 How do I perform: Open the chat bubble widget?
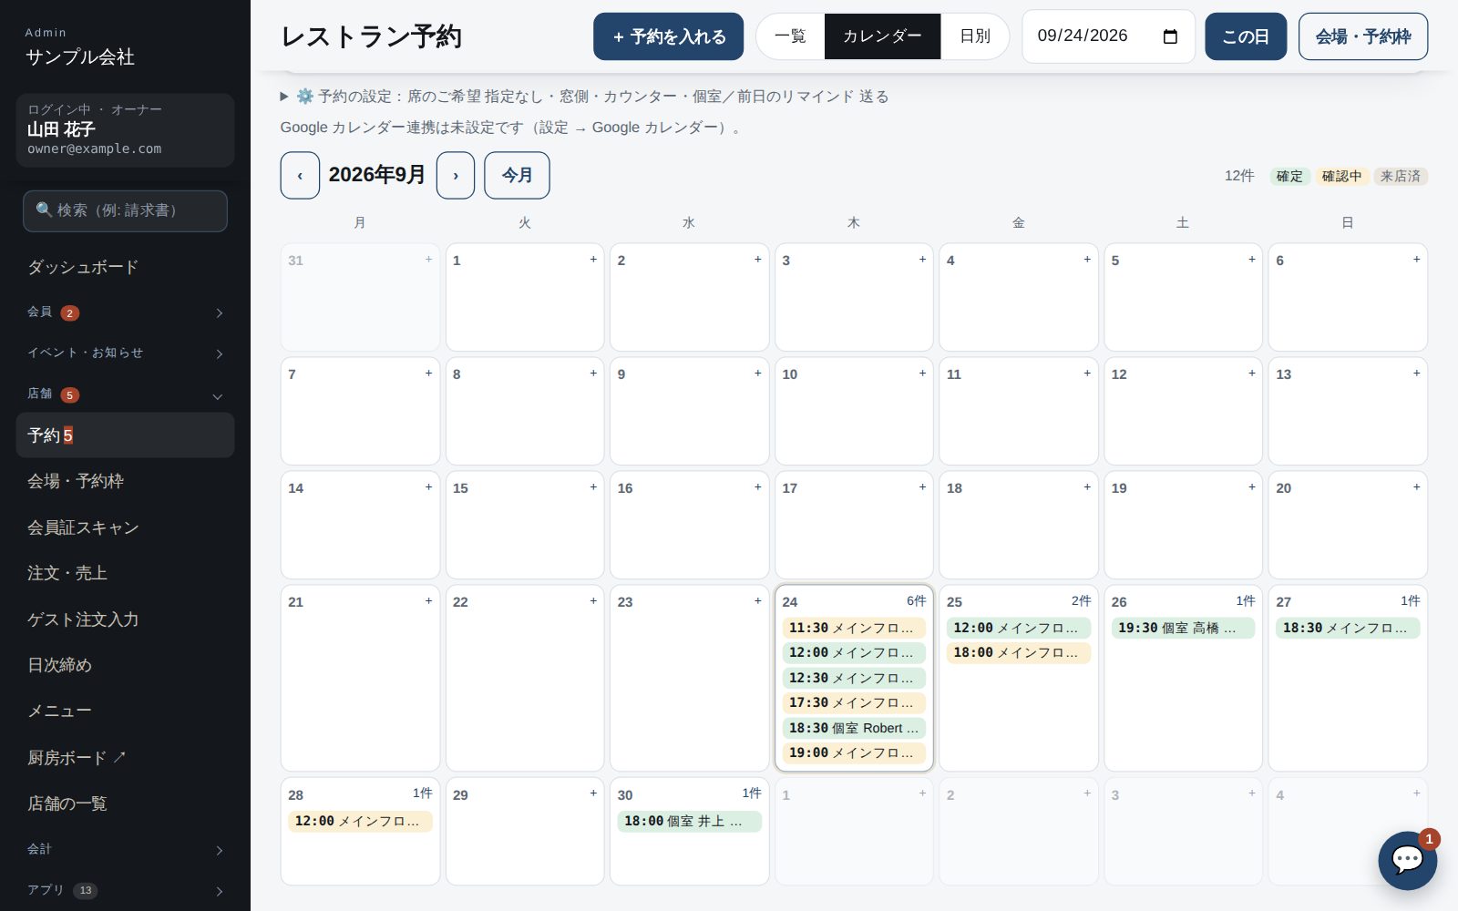[1407, 860]
